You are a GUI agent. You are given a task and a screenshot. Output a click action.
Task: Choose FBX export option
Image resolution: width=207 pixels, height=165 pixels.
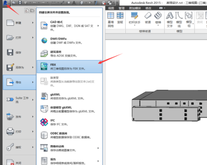pyautogui.click(x=70, y=66)
